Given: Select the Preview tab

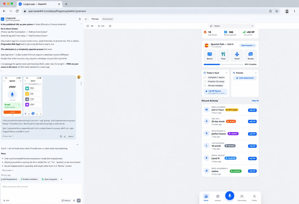Looking at the screenshot, I should [95, 19].
